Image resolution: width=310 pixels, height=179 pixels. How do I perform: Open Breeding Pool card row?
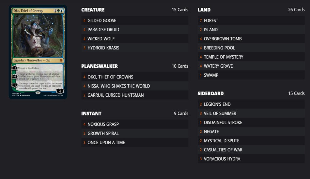click(251, 48)
